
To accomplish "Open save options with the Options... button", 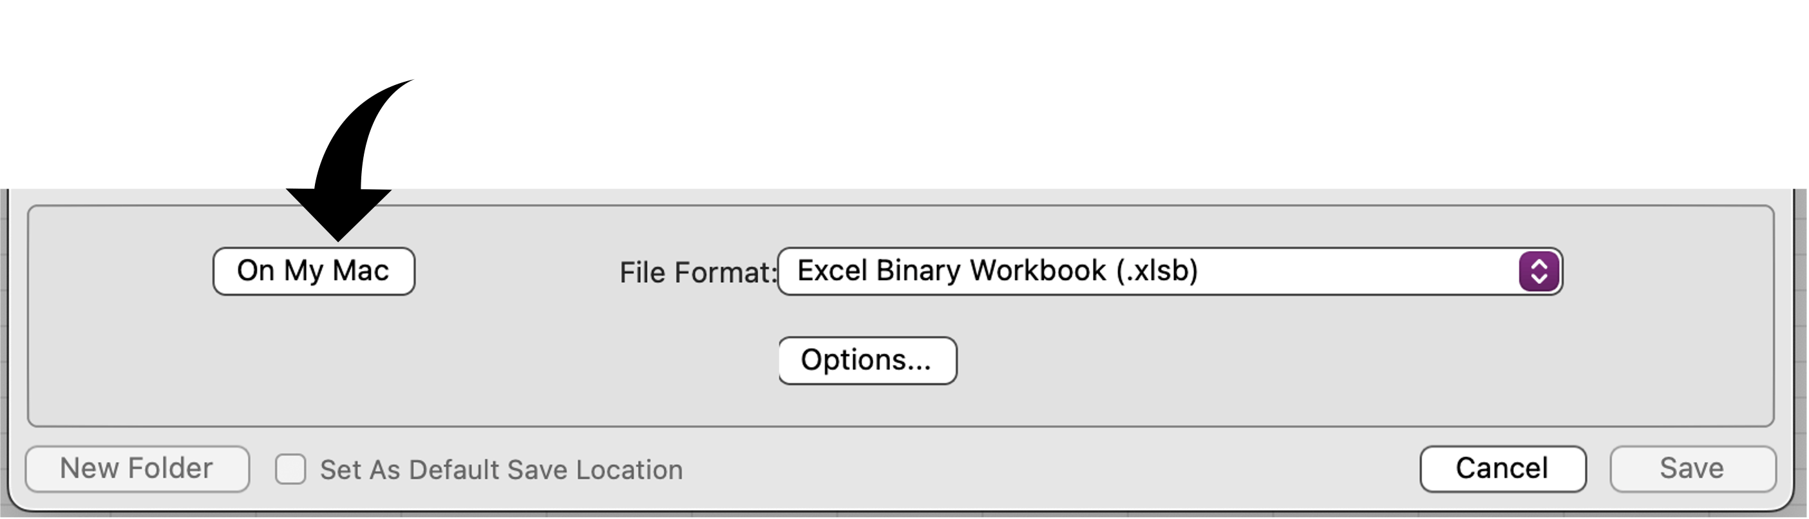I will click(867, 361).
